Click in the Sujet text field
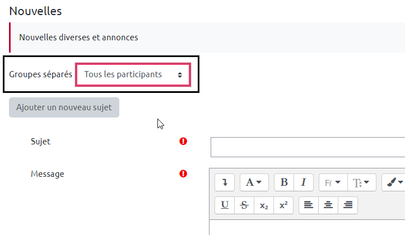The height and width of the screenshot is (235, 405). (x=308, y=147)
